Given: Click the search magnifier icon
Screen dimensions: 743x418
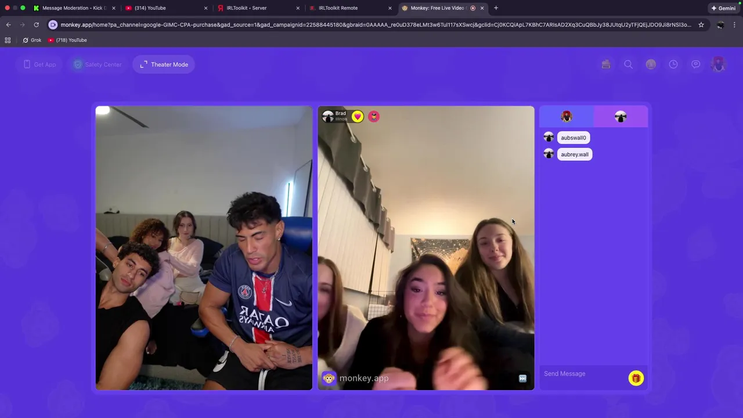Looking at the screenshot, I should 628,64.
